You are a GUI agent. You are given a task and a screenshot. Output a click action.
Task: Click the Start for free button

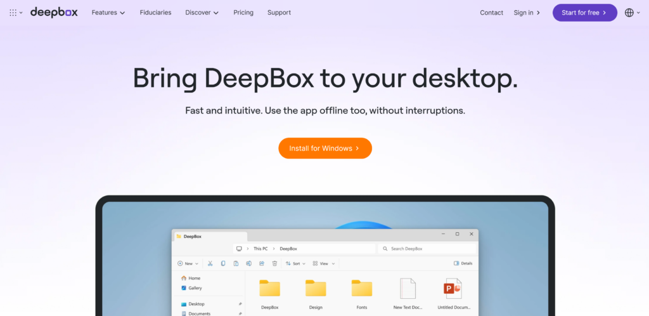(584, 13)
